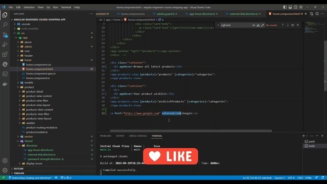Click errors and warnings count in status bar
This screenshot has width=327, height=184.
(x=66, y=178)
